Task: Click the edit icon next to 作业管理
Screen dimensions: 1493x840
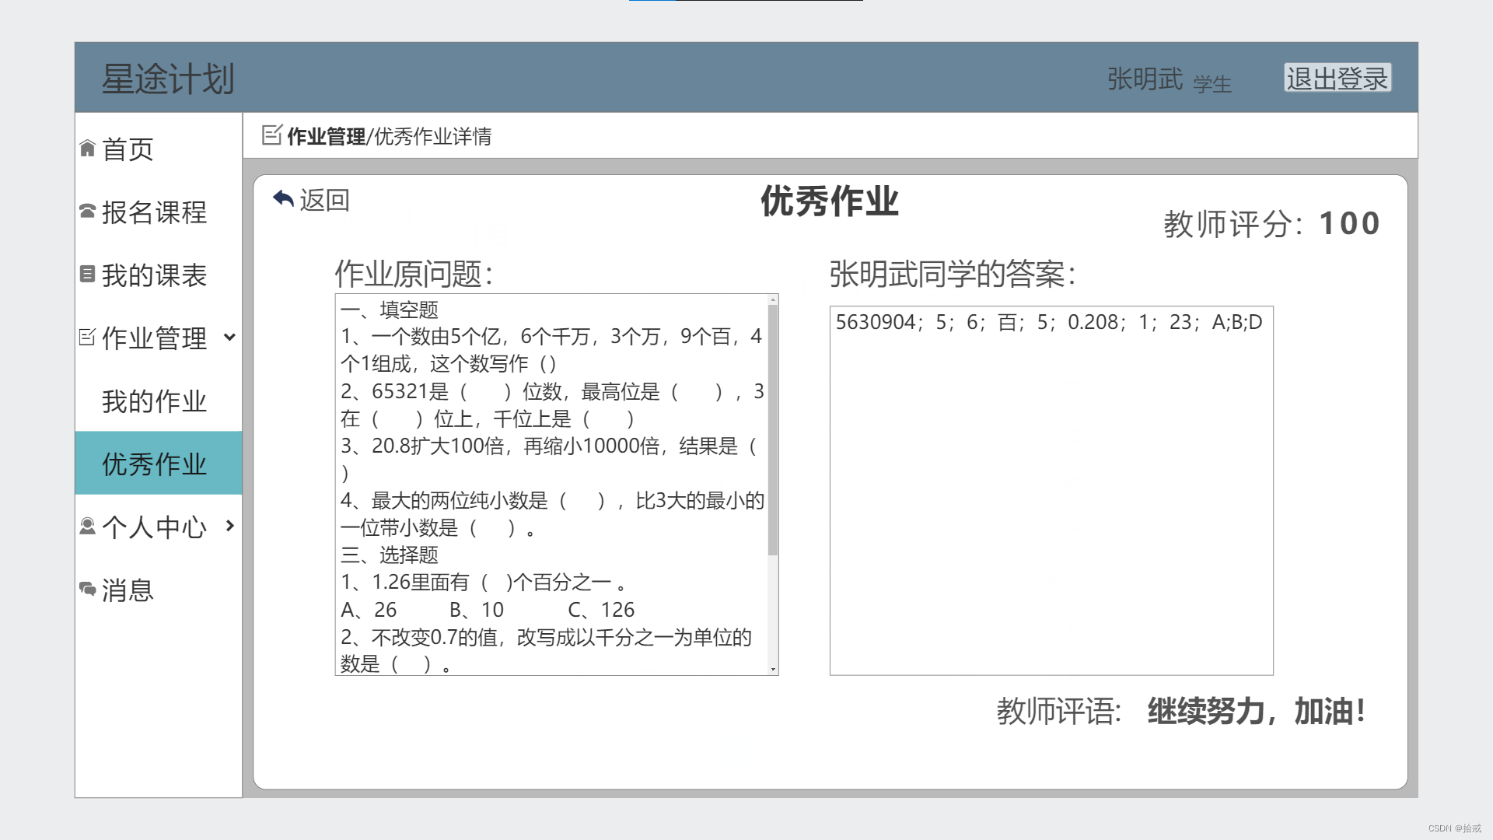Action: click(87, 337)
